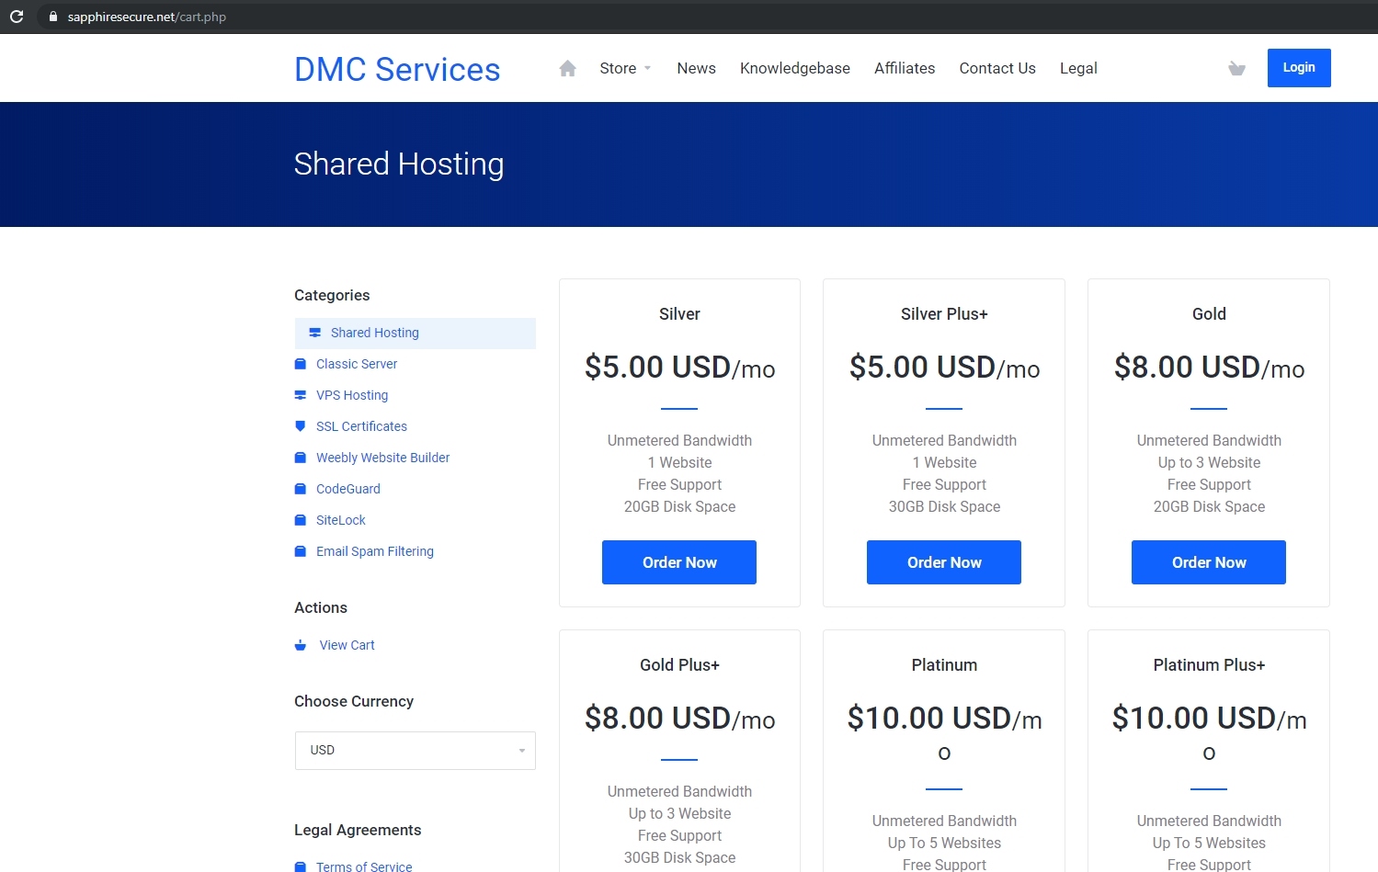1378x872 pixels.
Task: Click the Classic Server category icon
Action: point(300,364)
